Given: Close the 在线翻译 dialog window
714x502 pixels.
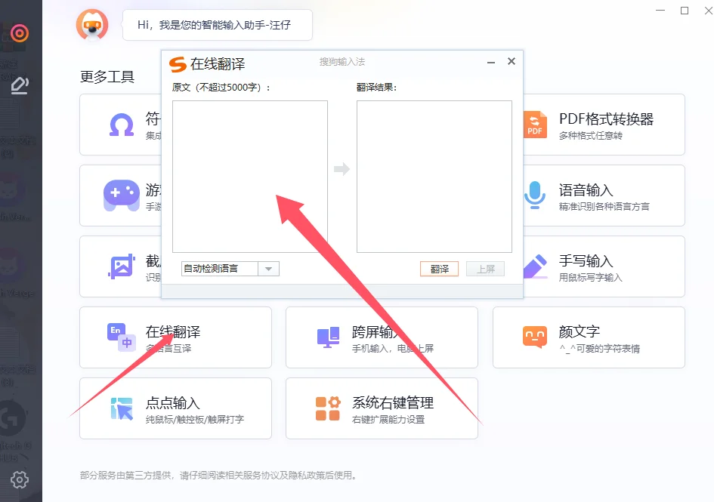Looking at the screenshot, I should click(x=512, y=62).
